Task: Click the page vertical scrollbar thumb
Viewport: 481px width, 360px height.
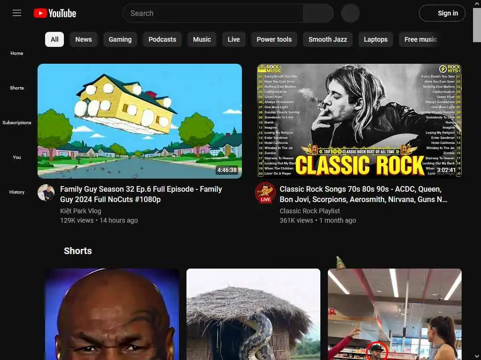Action: click(477, 25)
